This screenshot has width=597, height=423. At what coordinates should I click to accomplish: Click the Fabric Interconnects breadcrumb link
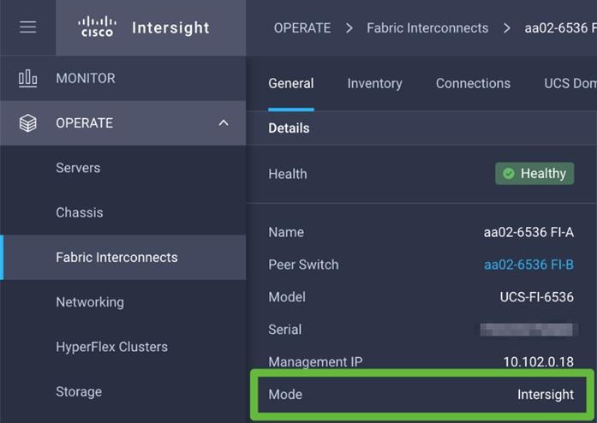pyautogui.click(x=427, y=27)
